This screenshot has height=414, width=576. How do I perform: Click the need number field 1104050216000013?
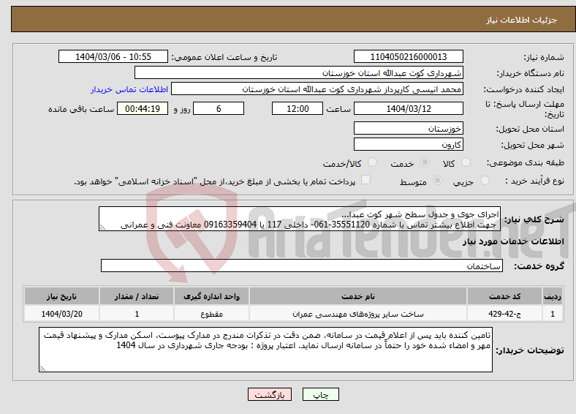pyautogui.click(x=408, y=56)
